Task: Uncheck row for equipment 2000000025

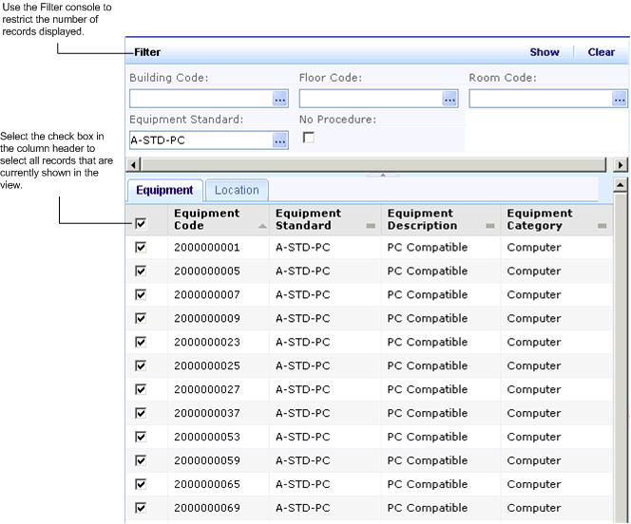Action: coord(141,366)
